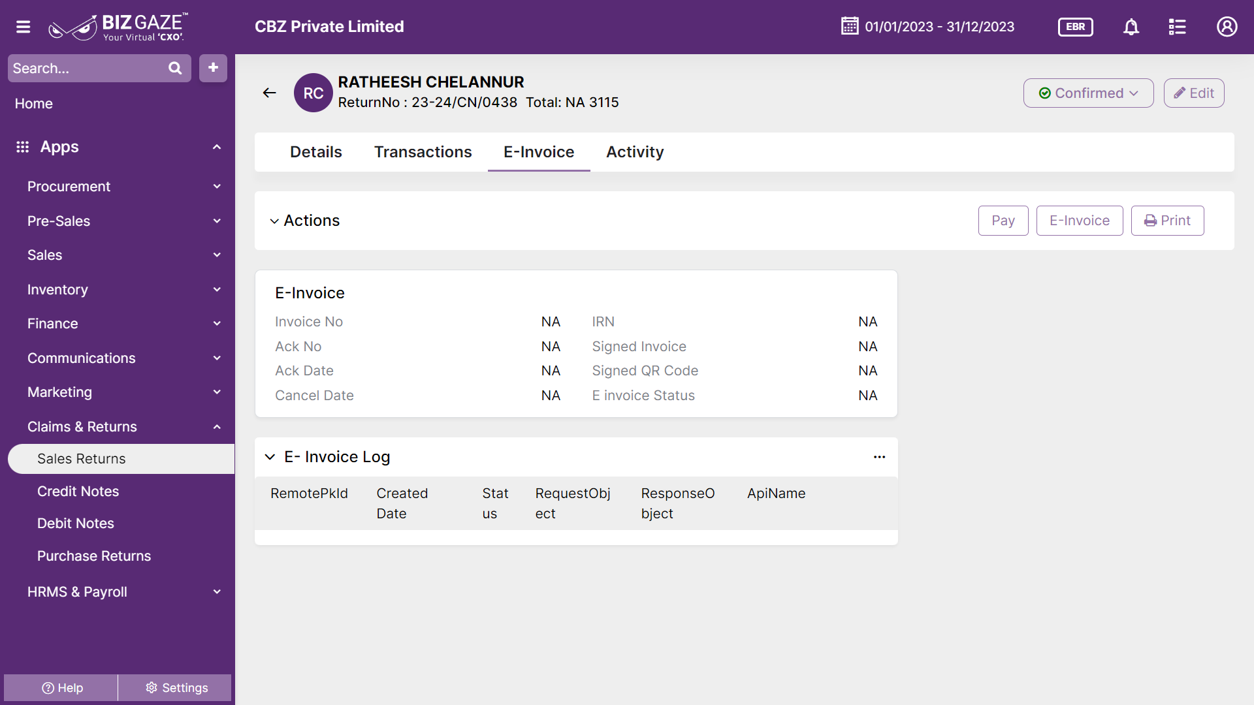Click the Print button
Viewport: 1254px width, 705px height.
(1167, 221)
